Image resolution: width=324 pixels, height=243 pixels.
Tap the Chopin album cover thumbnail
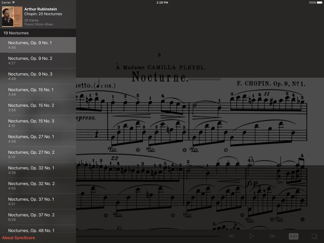tap(12, 17)
